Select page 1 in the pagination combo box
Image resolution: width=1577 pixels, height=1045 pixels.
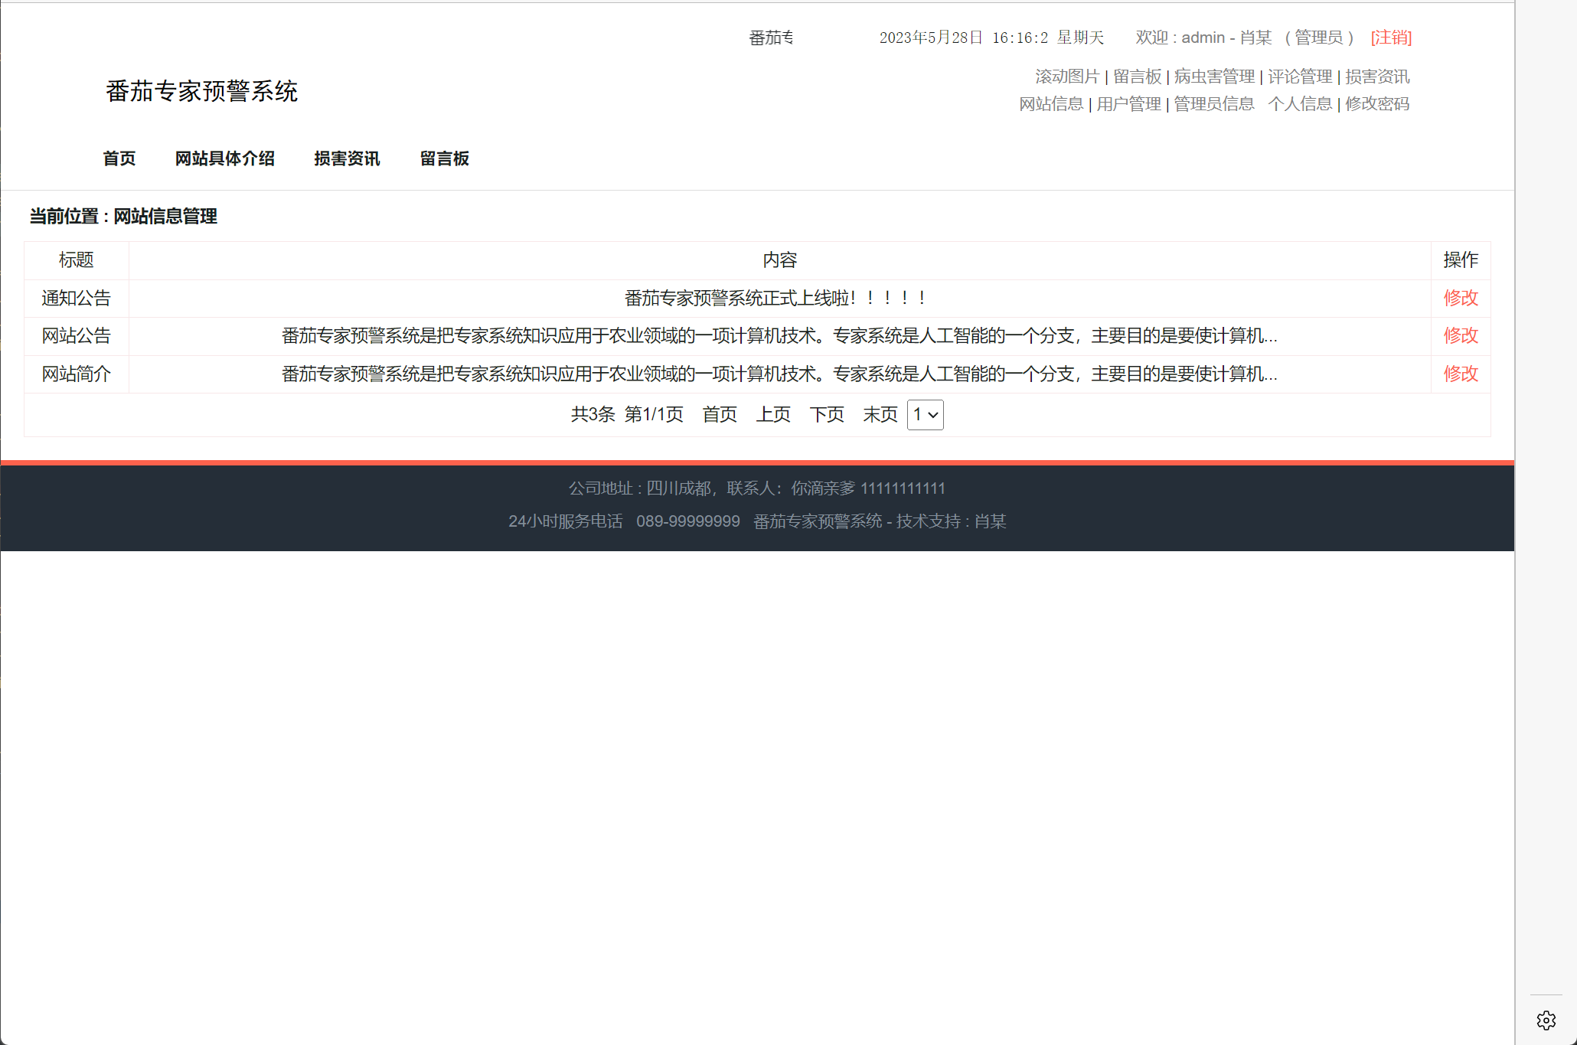click(x=925, y=415)
